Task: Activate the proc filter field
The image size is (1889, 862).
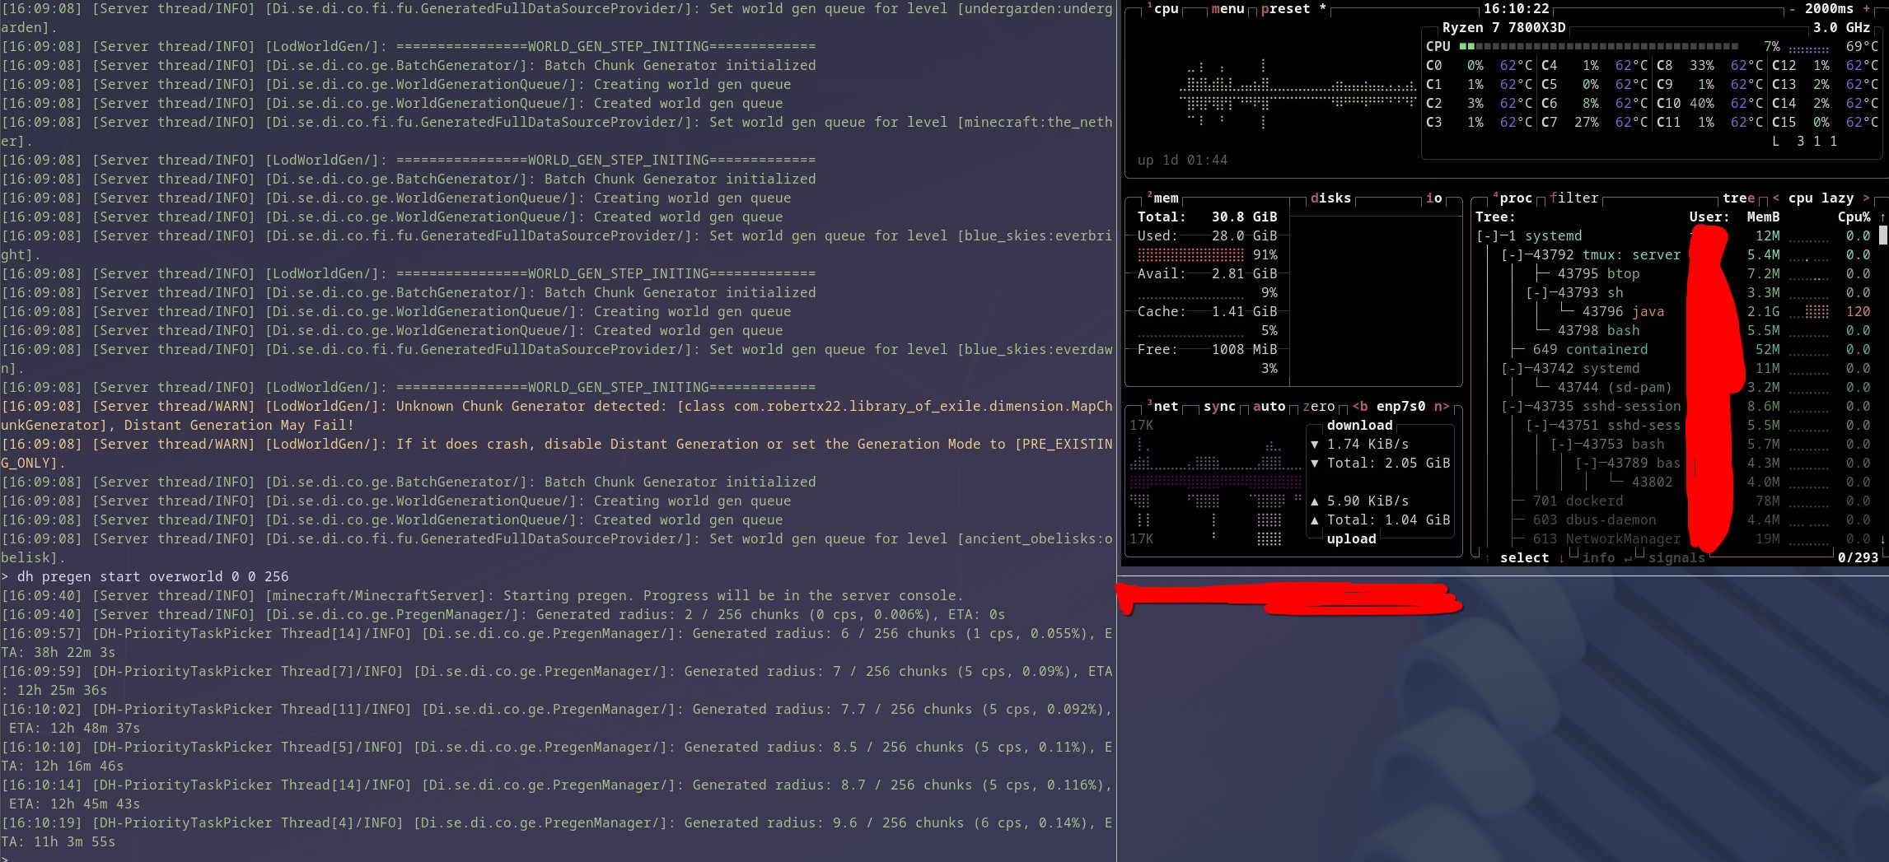Action: (1573, 198)
